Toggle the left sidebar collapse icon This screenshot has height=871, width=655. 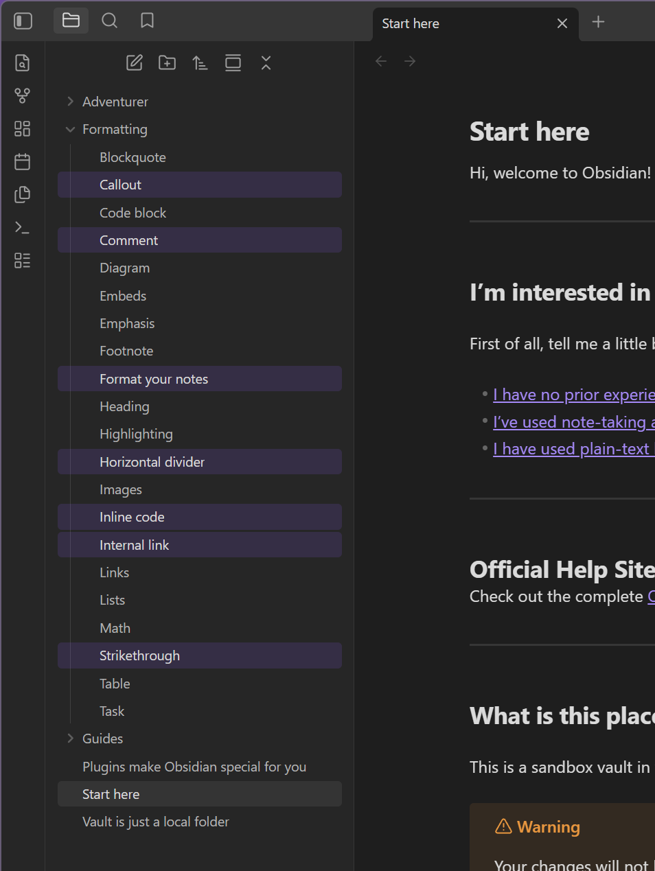pos(23,21)
